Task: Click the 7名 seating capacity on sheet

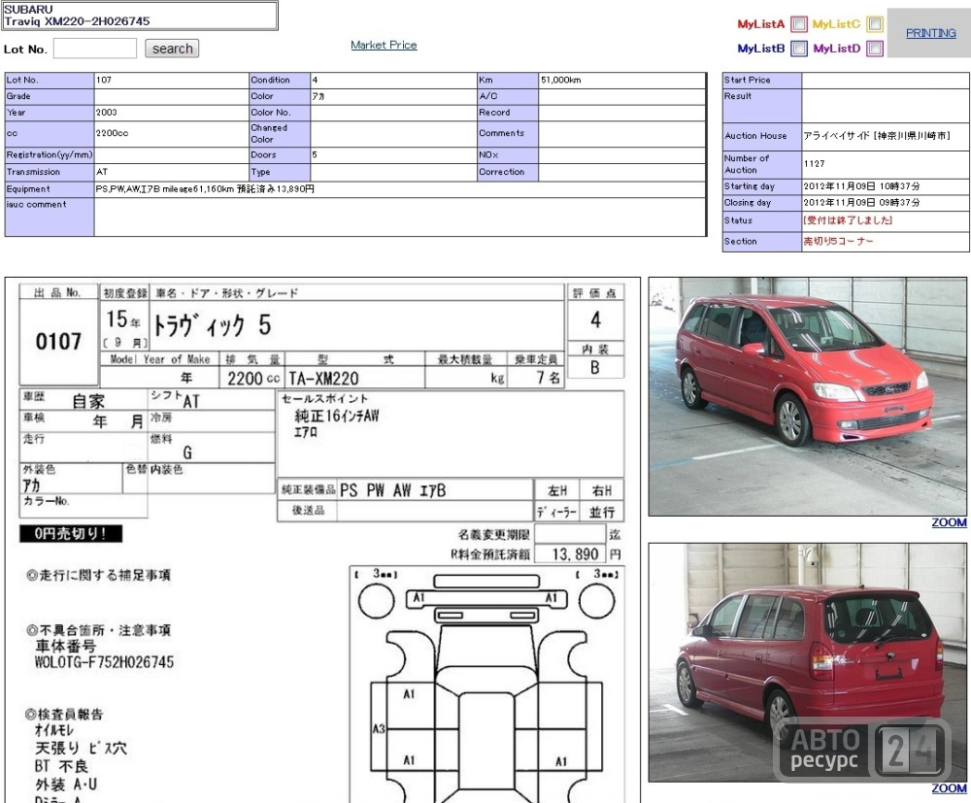Action: pos(548,378)
